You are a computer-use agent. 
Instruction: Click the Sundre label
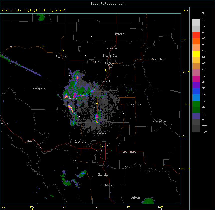73,98
